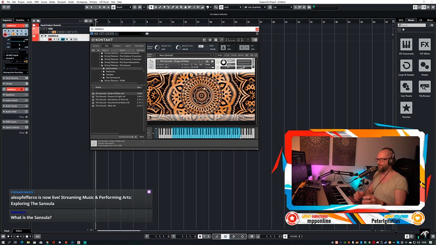This screenshot has height=245, width=436.
Task: Click the Record transport button
Action: [242, 236]
